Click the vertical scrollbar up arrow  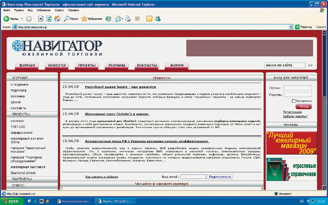click(x=324, y=32)
